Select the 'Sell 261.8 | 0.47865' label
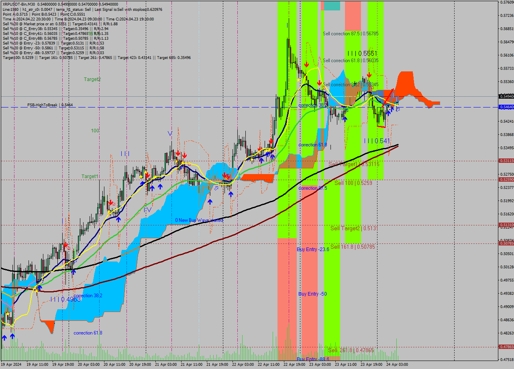Viewport: 514px width, 369px height. coord(351,350)
